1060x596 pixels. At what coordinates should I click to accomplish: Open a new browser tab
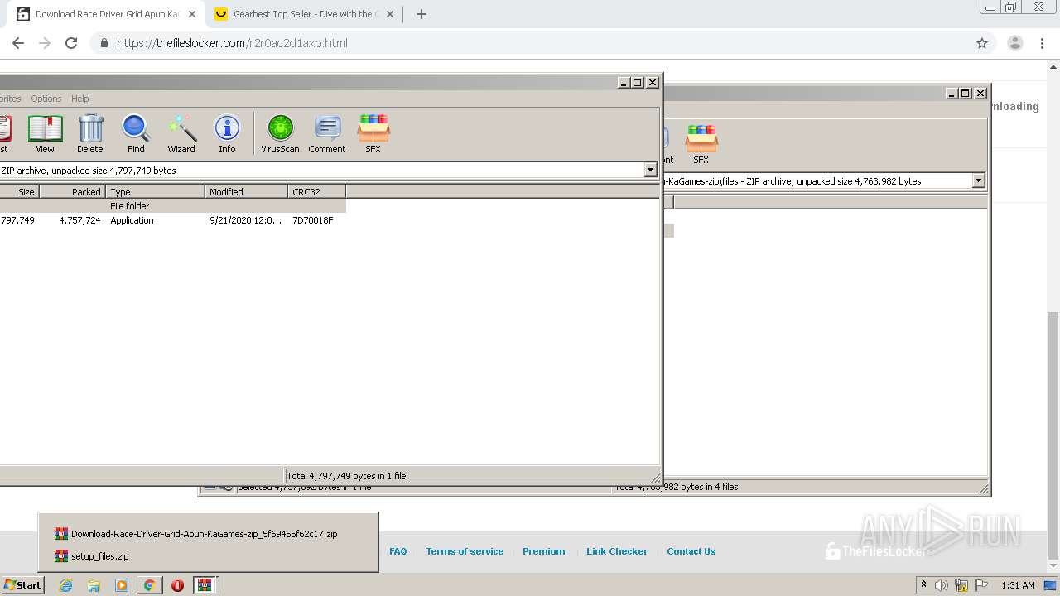pyautogui.click(x=421, y=14)
